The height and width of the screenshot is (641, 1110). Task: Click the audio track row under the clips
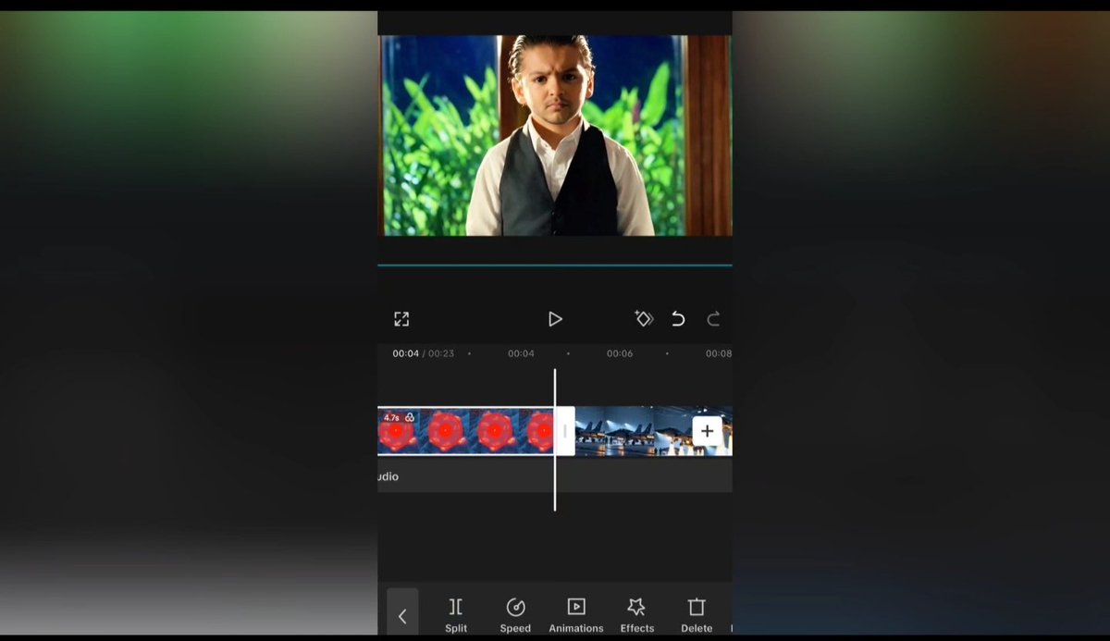tap(555, 476)
